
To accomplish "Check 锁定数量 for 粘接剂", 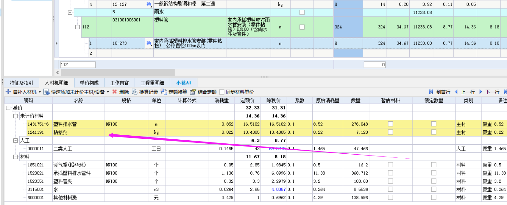I will tap(434, 132).
